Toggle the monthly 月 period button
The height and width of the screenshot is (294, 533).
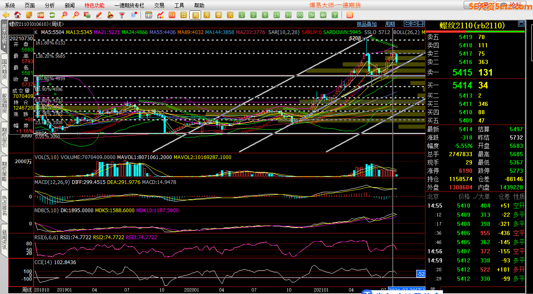point(207,15)
